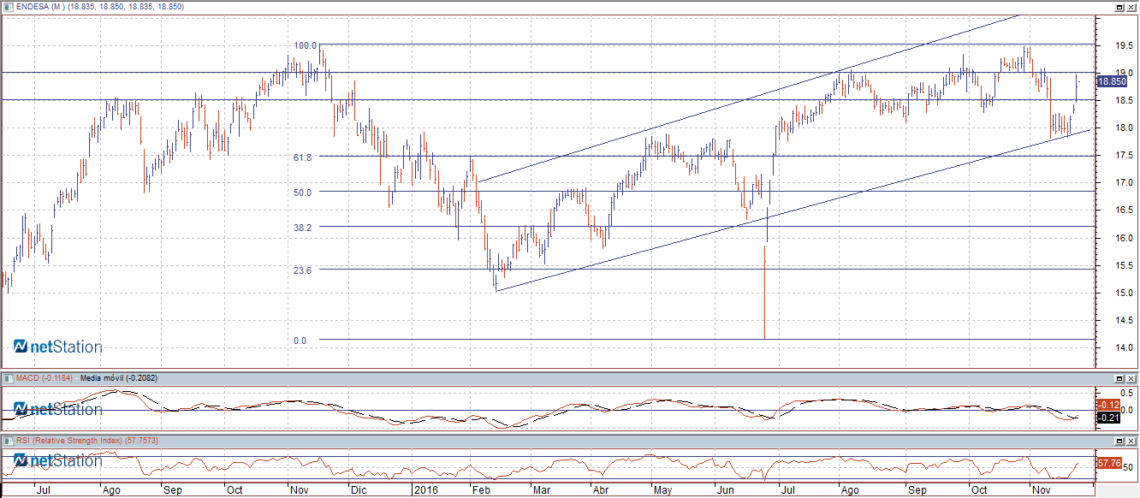Maximize the MACD indicator panel

(1119, 378)
